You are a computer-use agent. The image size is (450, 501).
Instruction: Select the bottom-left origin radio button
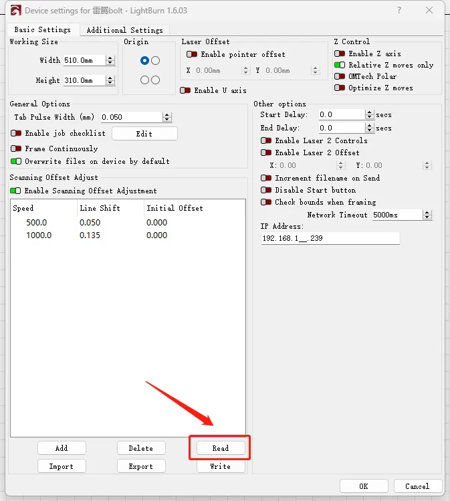click(144, 80)
